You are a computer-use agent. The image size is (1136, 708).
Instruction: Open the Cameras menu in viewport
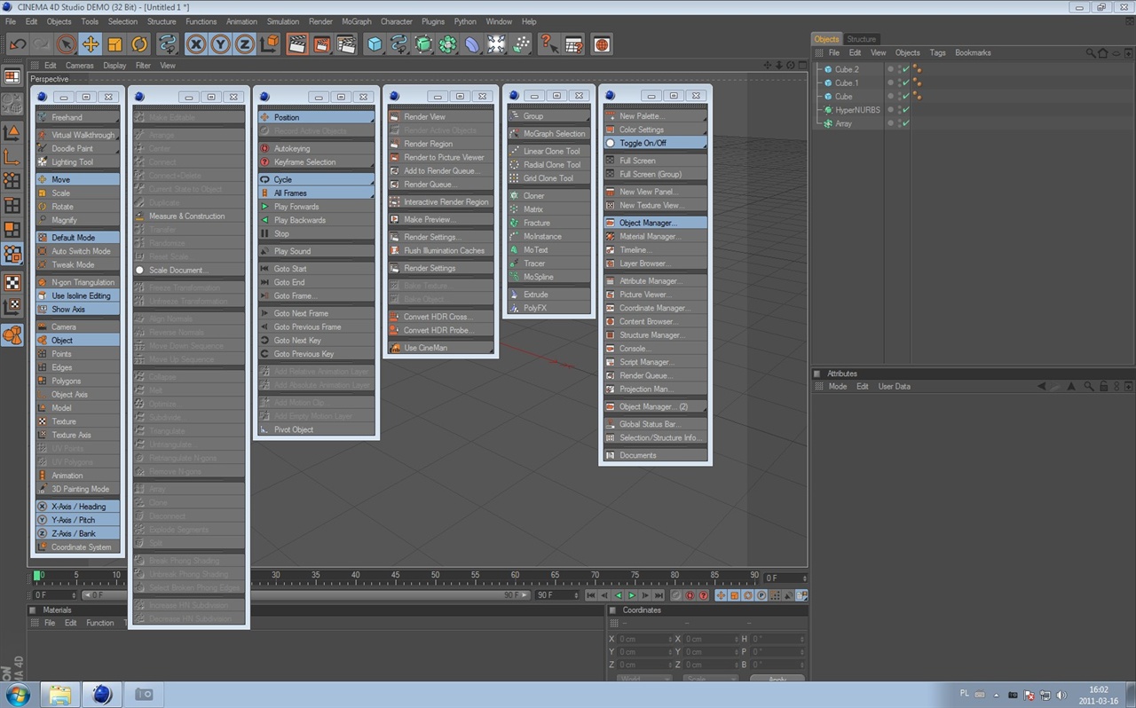pos(79,66)
